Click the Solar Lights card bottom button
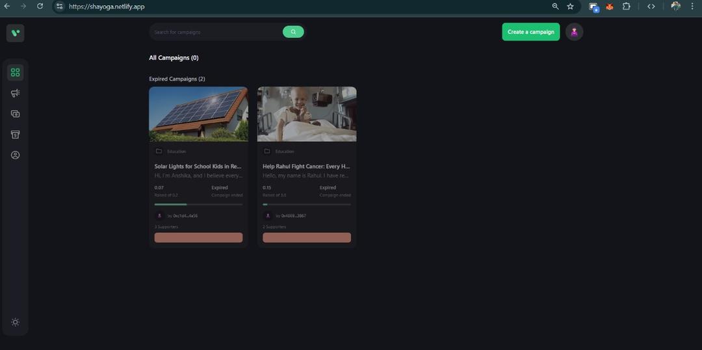This screenshot has height=350, width=702. click(198, 237)
